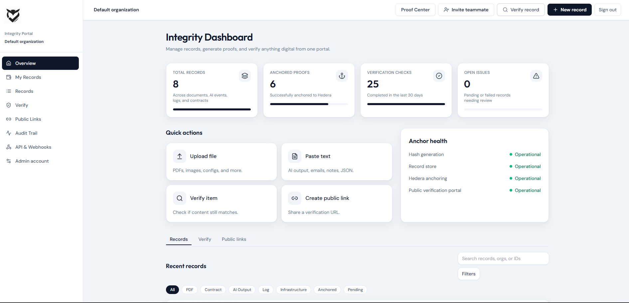629x303 pixels.
Task: Create a New record
Action: (x=569, y=10)
